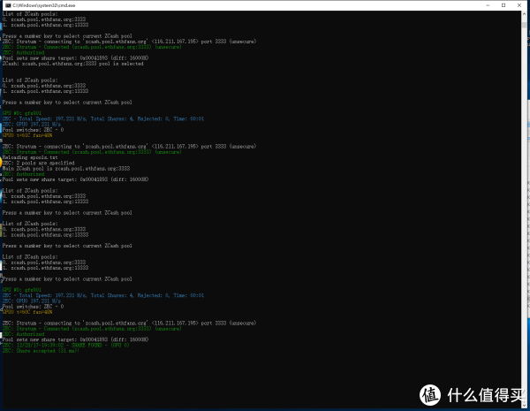Open the cmd.exe system menu icon
The width and height of the screenshot is (530, 411).
[8, 5]
